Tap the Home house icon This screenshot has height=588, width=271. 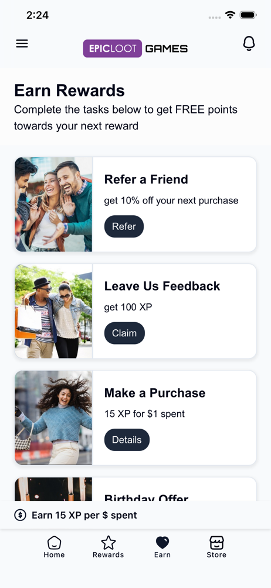click(x=55, y=543)
